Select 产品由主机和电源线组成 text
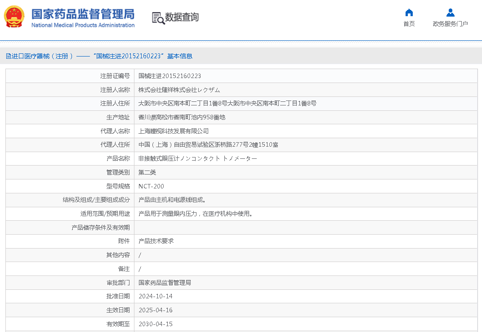The width and height of the screenshot is (482, 332). pos(172,200)
